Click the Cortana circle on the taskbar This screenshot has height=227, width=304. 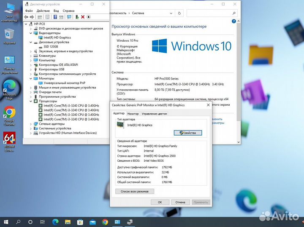pos(30,222)
